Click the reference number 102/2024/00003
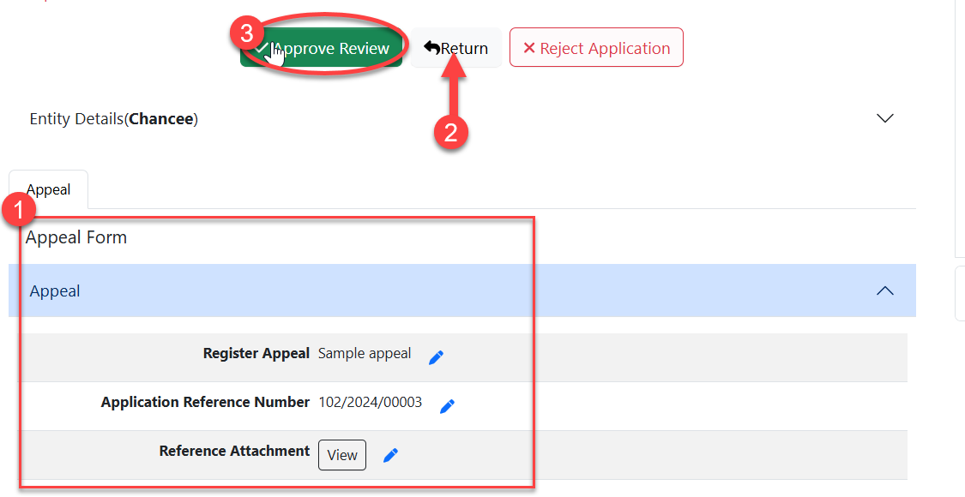 click(370, 402)
